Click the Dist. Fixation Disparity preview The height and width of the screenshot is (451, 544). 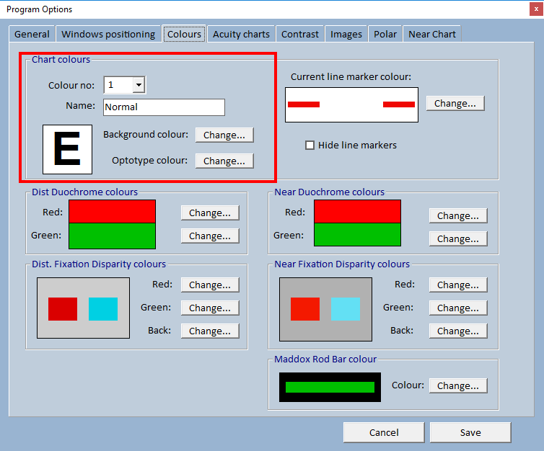(x=83, y=308)
